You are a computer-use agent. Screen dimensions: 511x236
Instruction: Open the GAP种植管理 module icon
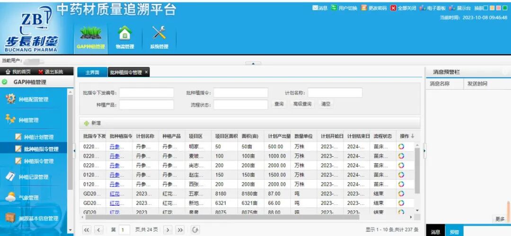tap(90, 34)
